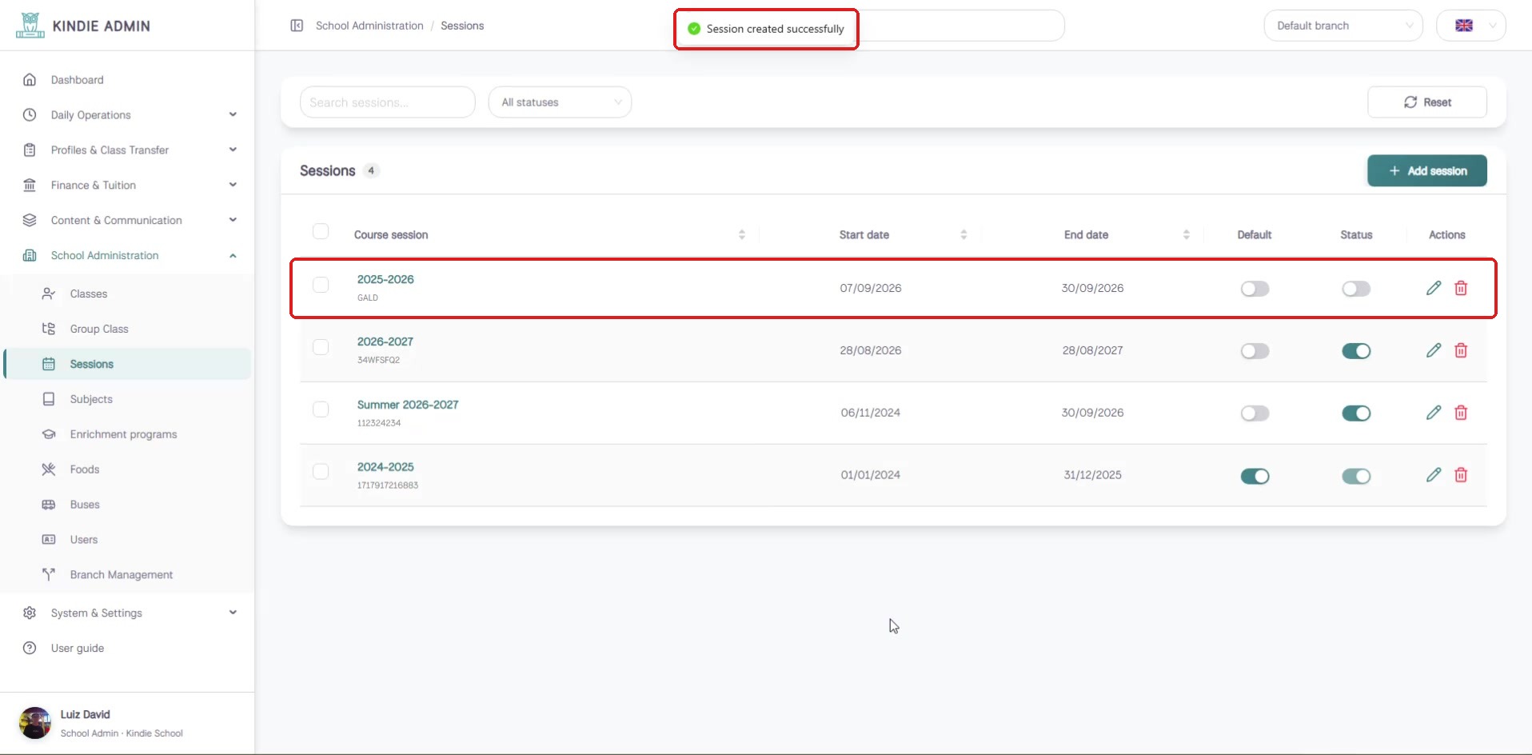Click the trash icon for session 2024-2025
The width and height of the screenshot is (1532, 755).
pos(1461,475)
